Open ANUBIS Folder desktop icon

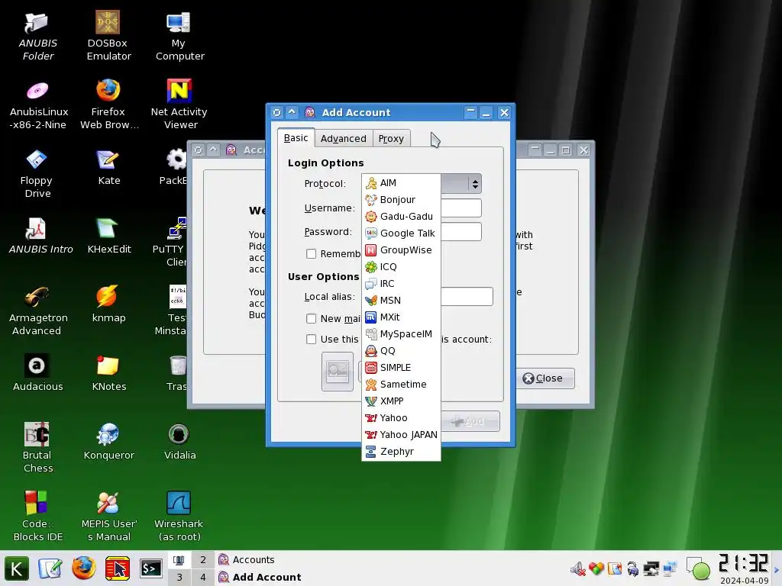click(37, 36)
